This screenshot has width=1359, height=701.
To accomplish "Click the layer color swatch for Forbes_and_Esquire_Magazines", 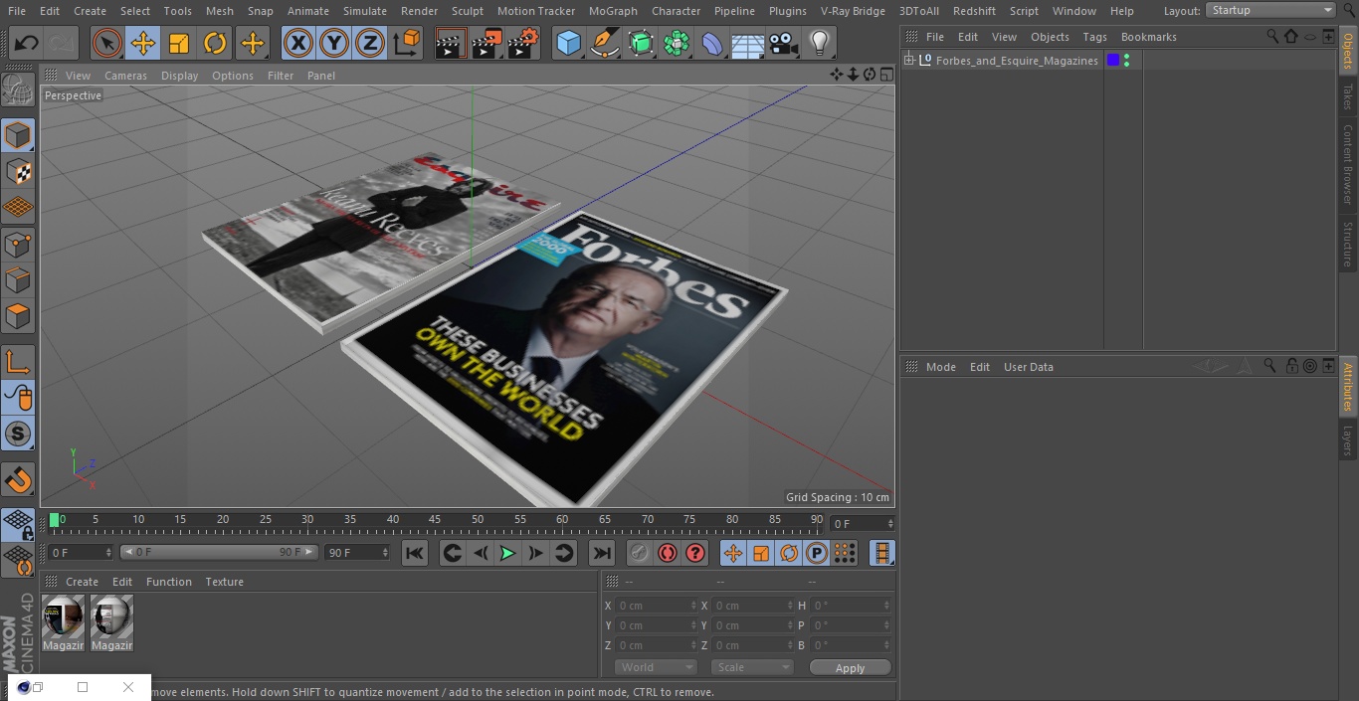I will click(1113, 61).
